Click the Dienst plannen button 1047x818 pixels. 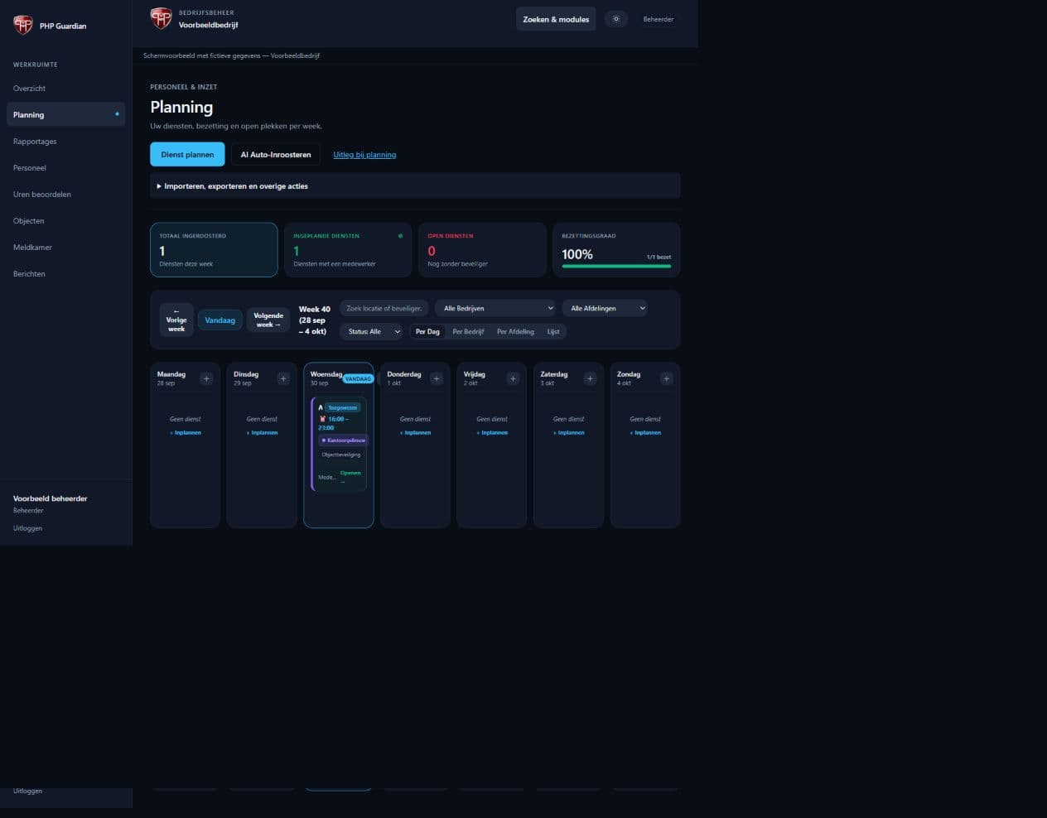tap(187, 155)
